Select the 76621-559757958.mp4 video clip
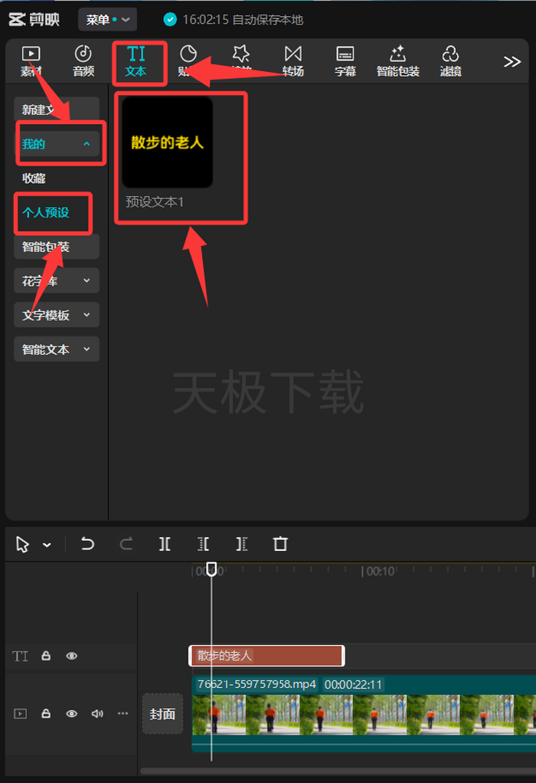 click(364, 714)
